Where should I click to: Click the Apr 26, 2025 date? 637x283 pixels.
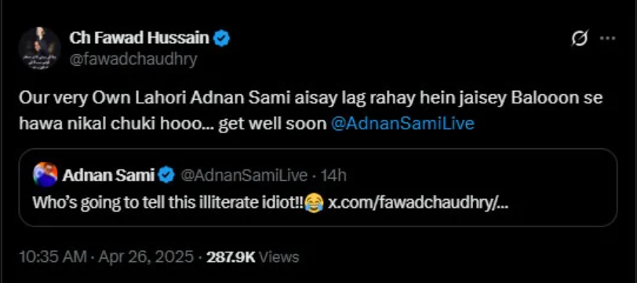tap(145, 257)
